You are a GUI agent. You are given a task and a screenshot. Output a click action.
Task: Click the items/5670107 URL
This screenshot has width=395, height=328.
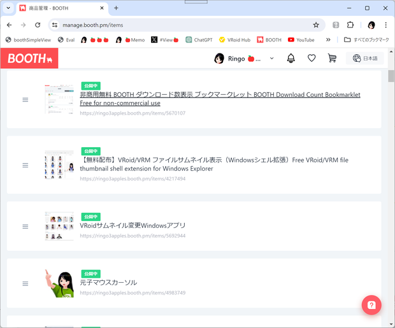pos(133,113)
